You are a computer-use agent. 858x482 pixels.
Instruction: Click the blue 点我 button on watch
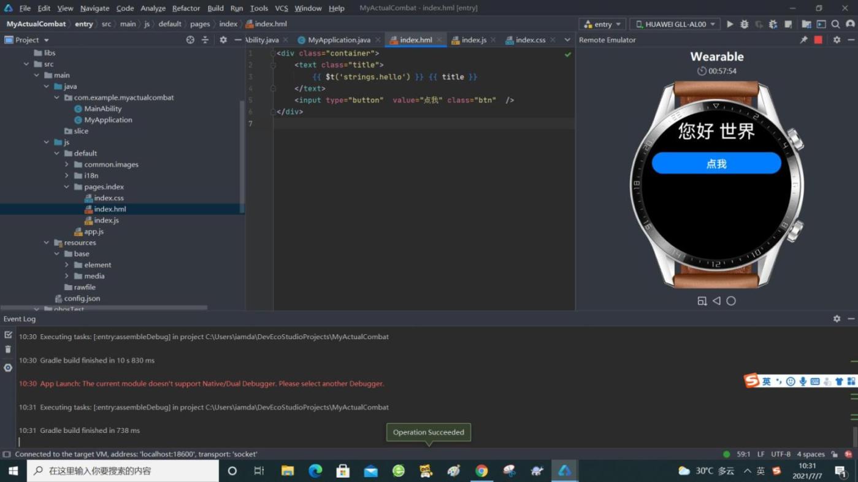(x=716, y=164)
